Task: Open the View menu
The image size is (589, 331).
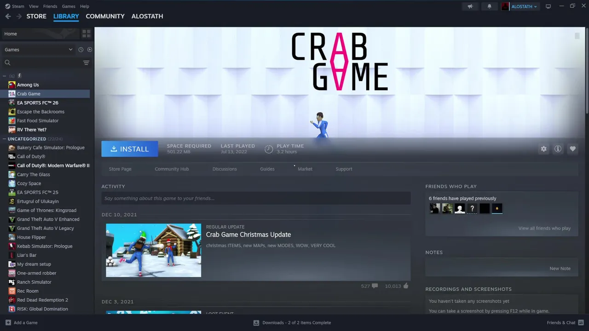Action: pos(34,6)
